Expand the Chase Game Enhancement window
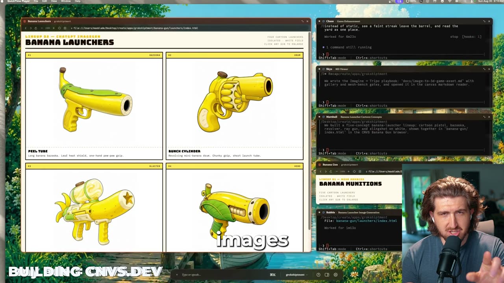 pos(484,21)
